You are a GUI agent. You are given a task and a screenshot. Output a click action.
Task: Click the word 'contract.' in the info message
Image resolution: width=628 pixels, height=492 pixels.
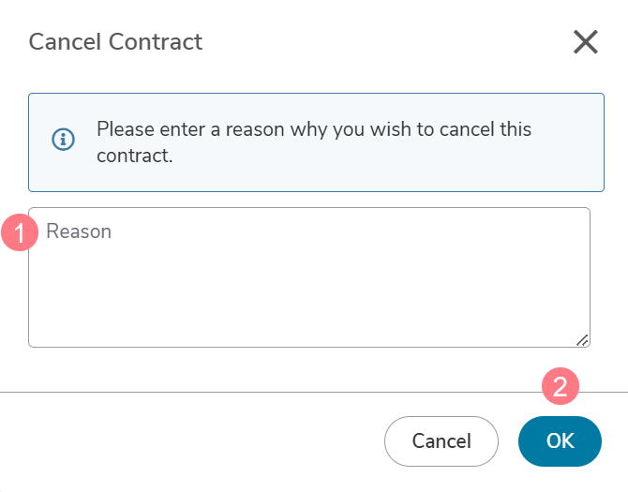click(x=135, y=156)
